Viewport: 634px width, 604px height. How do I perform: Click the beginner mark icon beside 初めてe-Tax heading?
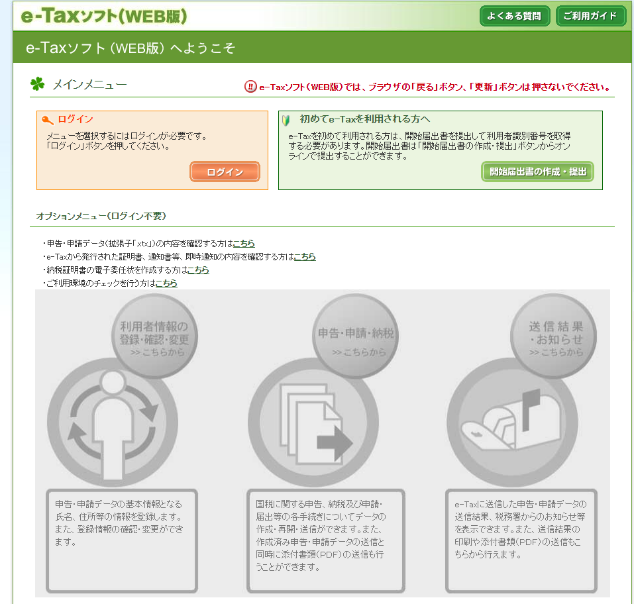coord(286,120)
